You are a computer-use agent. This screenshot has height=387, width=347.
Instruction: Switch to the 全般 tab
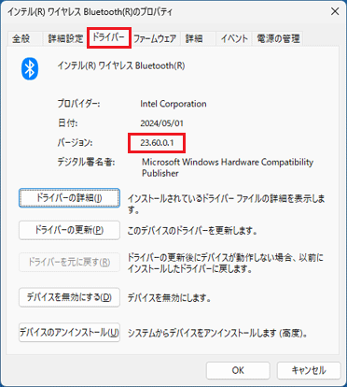click(21, 38)
